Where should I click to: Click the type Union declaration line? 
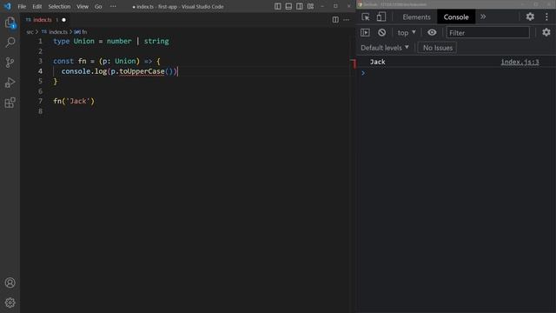click(x=111, y=41)
